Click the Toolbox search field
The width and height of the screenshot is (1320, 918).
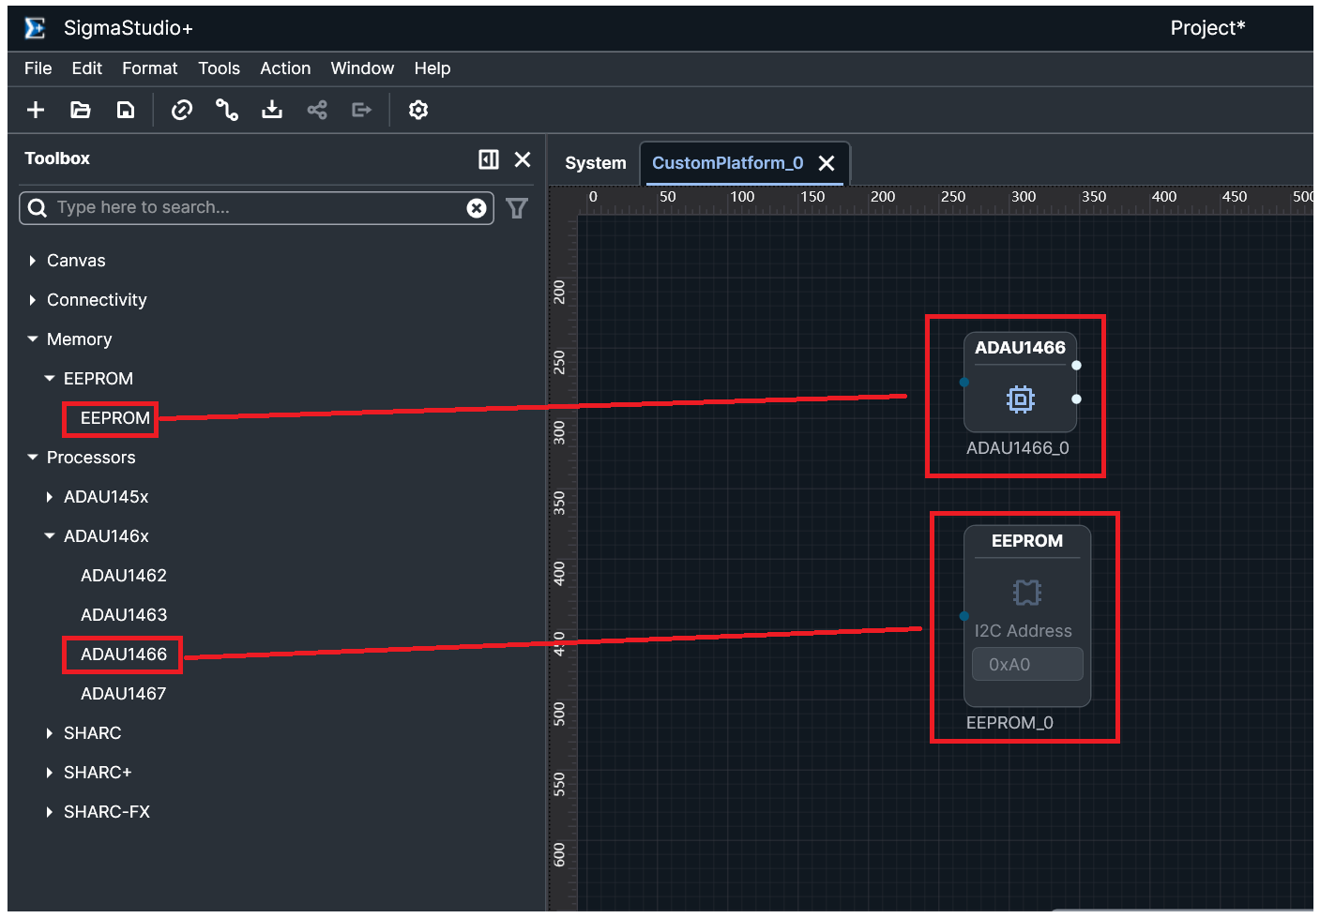[256, 208]
